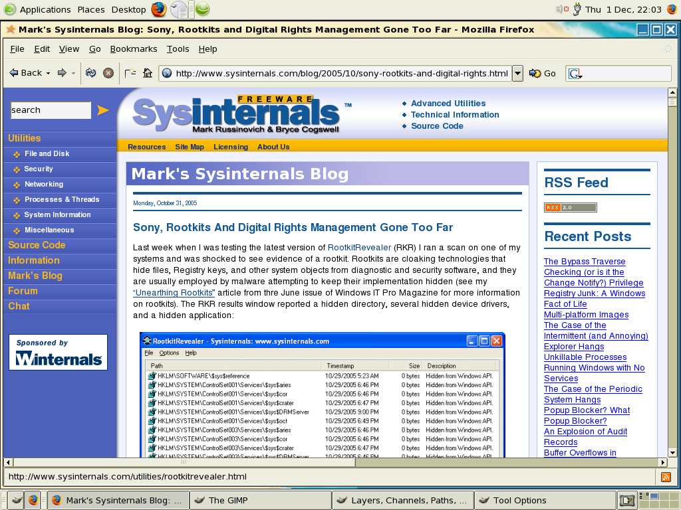Click the Forum sidebar link

point(23,291)
